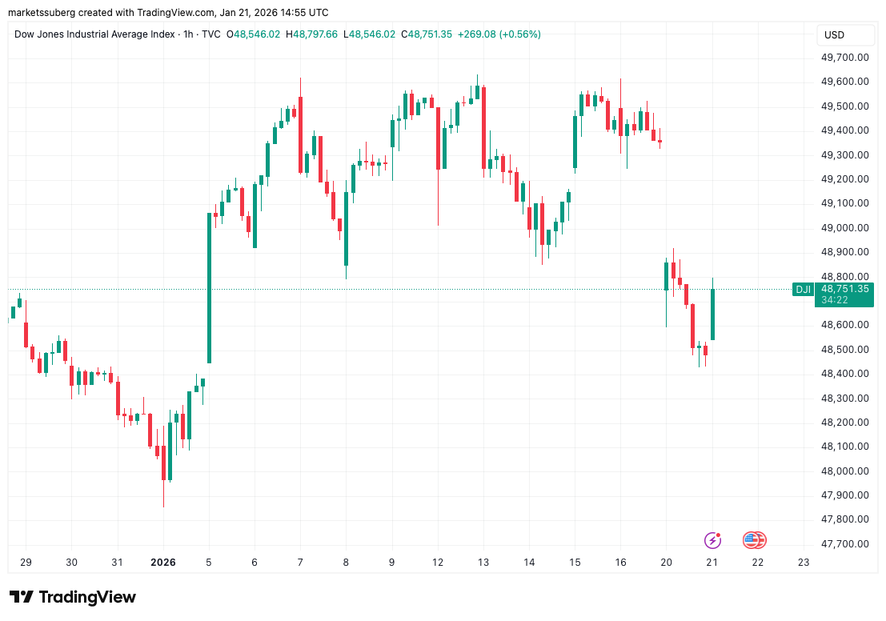Click the high price value H48,797.66
The width and height of the screenshot is (886, 621).
pyautogui.click(x=315, y=34)
